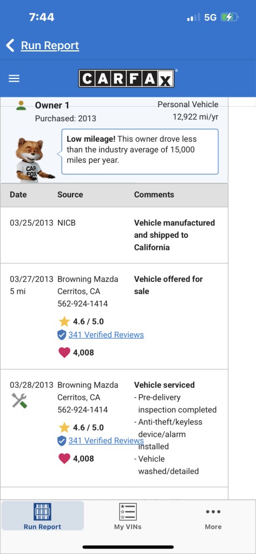This screenshot has height=554, width=256.
Task: Tap the gold star rating in 03/28/2013 entry
Action: tap(64, 427)
